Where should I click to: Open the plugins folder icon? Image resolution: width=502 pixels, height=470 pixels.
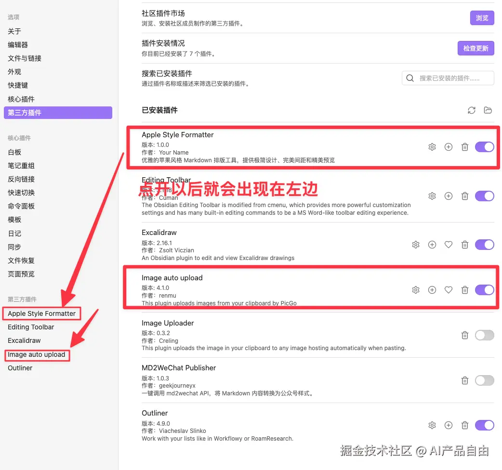pyautogui.click(x=488, y=110)
